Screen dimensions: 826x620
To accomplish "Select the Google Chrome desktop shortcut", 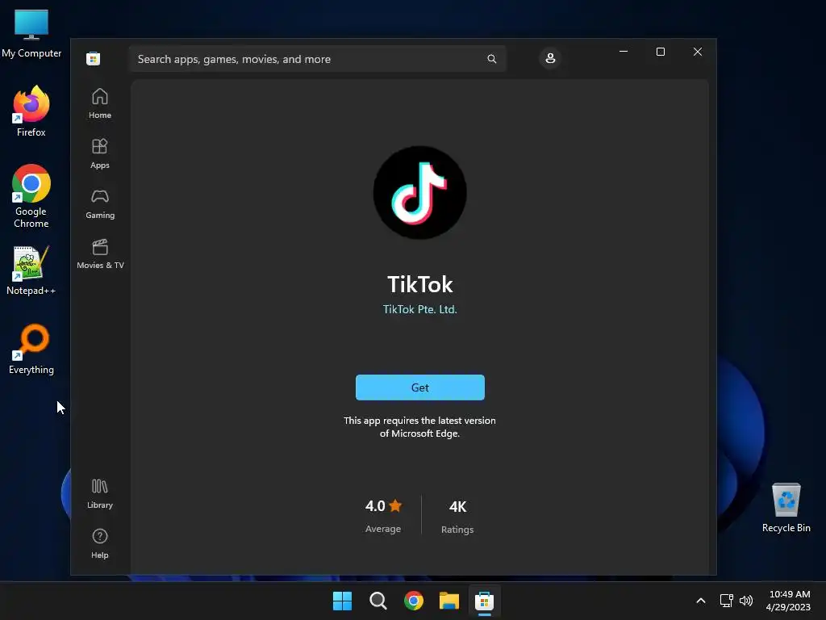I will pyautogui.click(x=31, y=196).
